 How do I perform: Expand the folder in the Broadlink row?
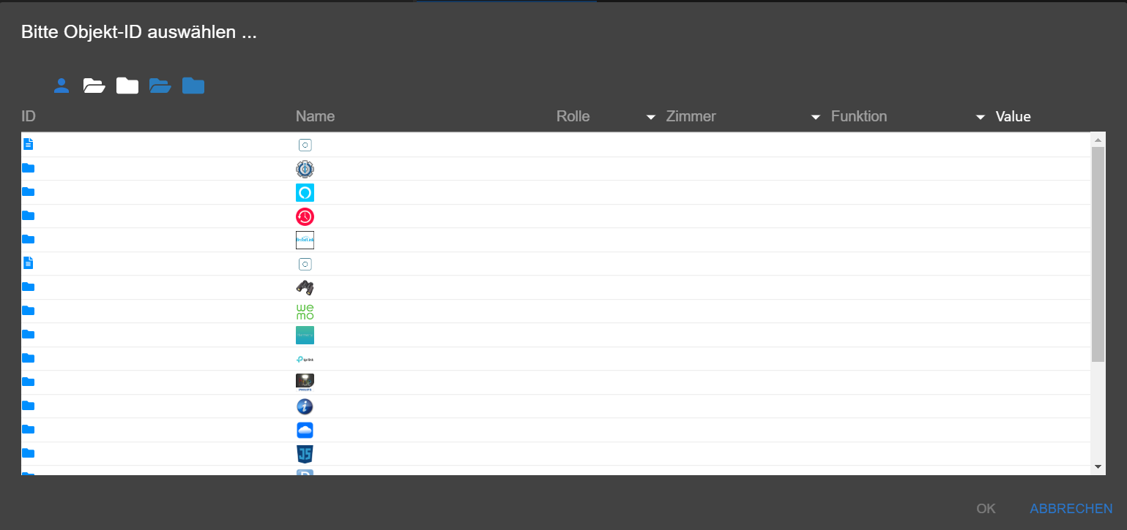click(x=28, y=239)
